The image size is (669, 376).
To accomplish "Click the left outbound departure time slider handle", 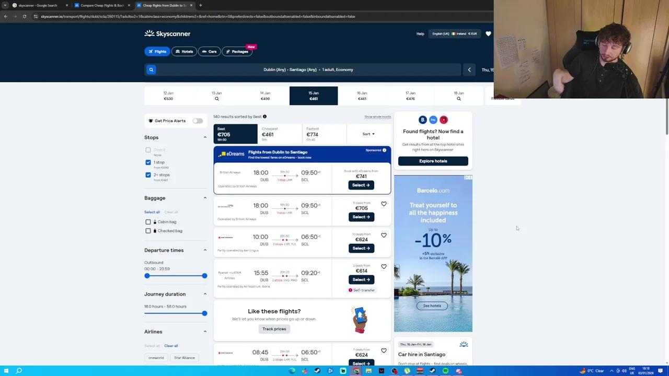I will [147, 276].
